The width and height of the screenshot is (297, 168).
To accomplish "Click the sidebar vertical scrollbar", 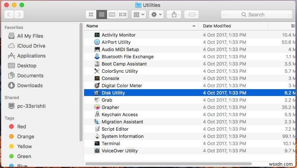I will pyautogui.click(x=81, y=82).
